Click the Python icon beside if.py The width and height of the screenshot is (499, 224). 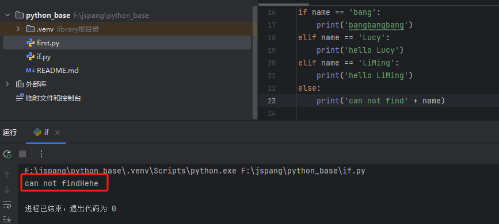pyautogui.click(x=31, y=57)
